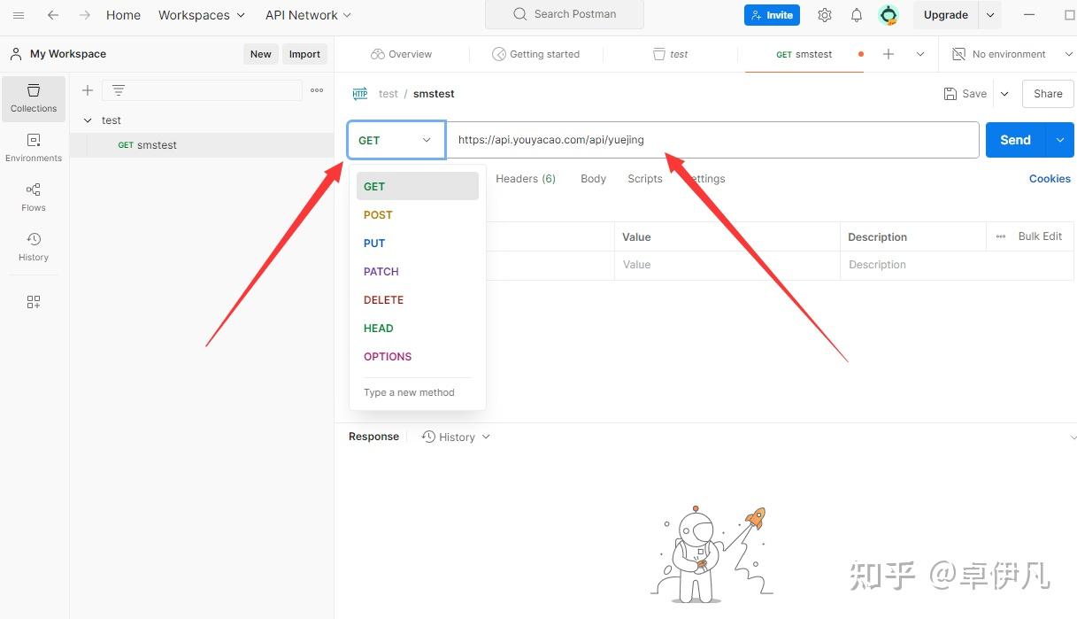Viewport: 1077px width, 619px height.
Task: Switch to the test collection tab
Action: point(670,54)
